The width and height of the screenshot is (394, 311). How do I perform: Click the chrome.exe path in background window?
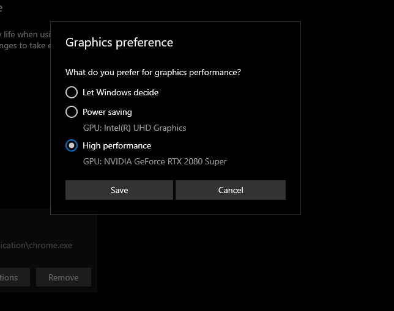36,245
